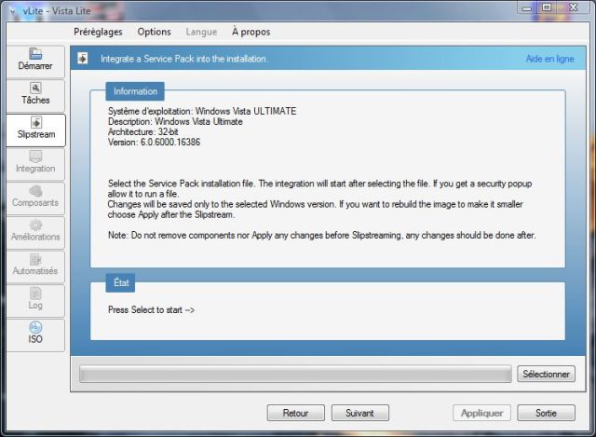Screen dimensions: 596x437
Task: Click the 'Press Select to start' status text
Action: pos(151,310)
